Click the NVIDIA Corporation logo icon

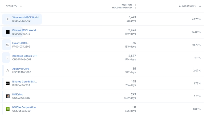click(8, 109)
